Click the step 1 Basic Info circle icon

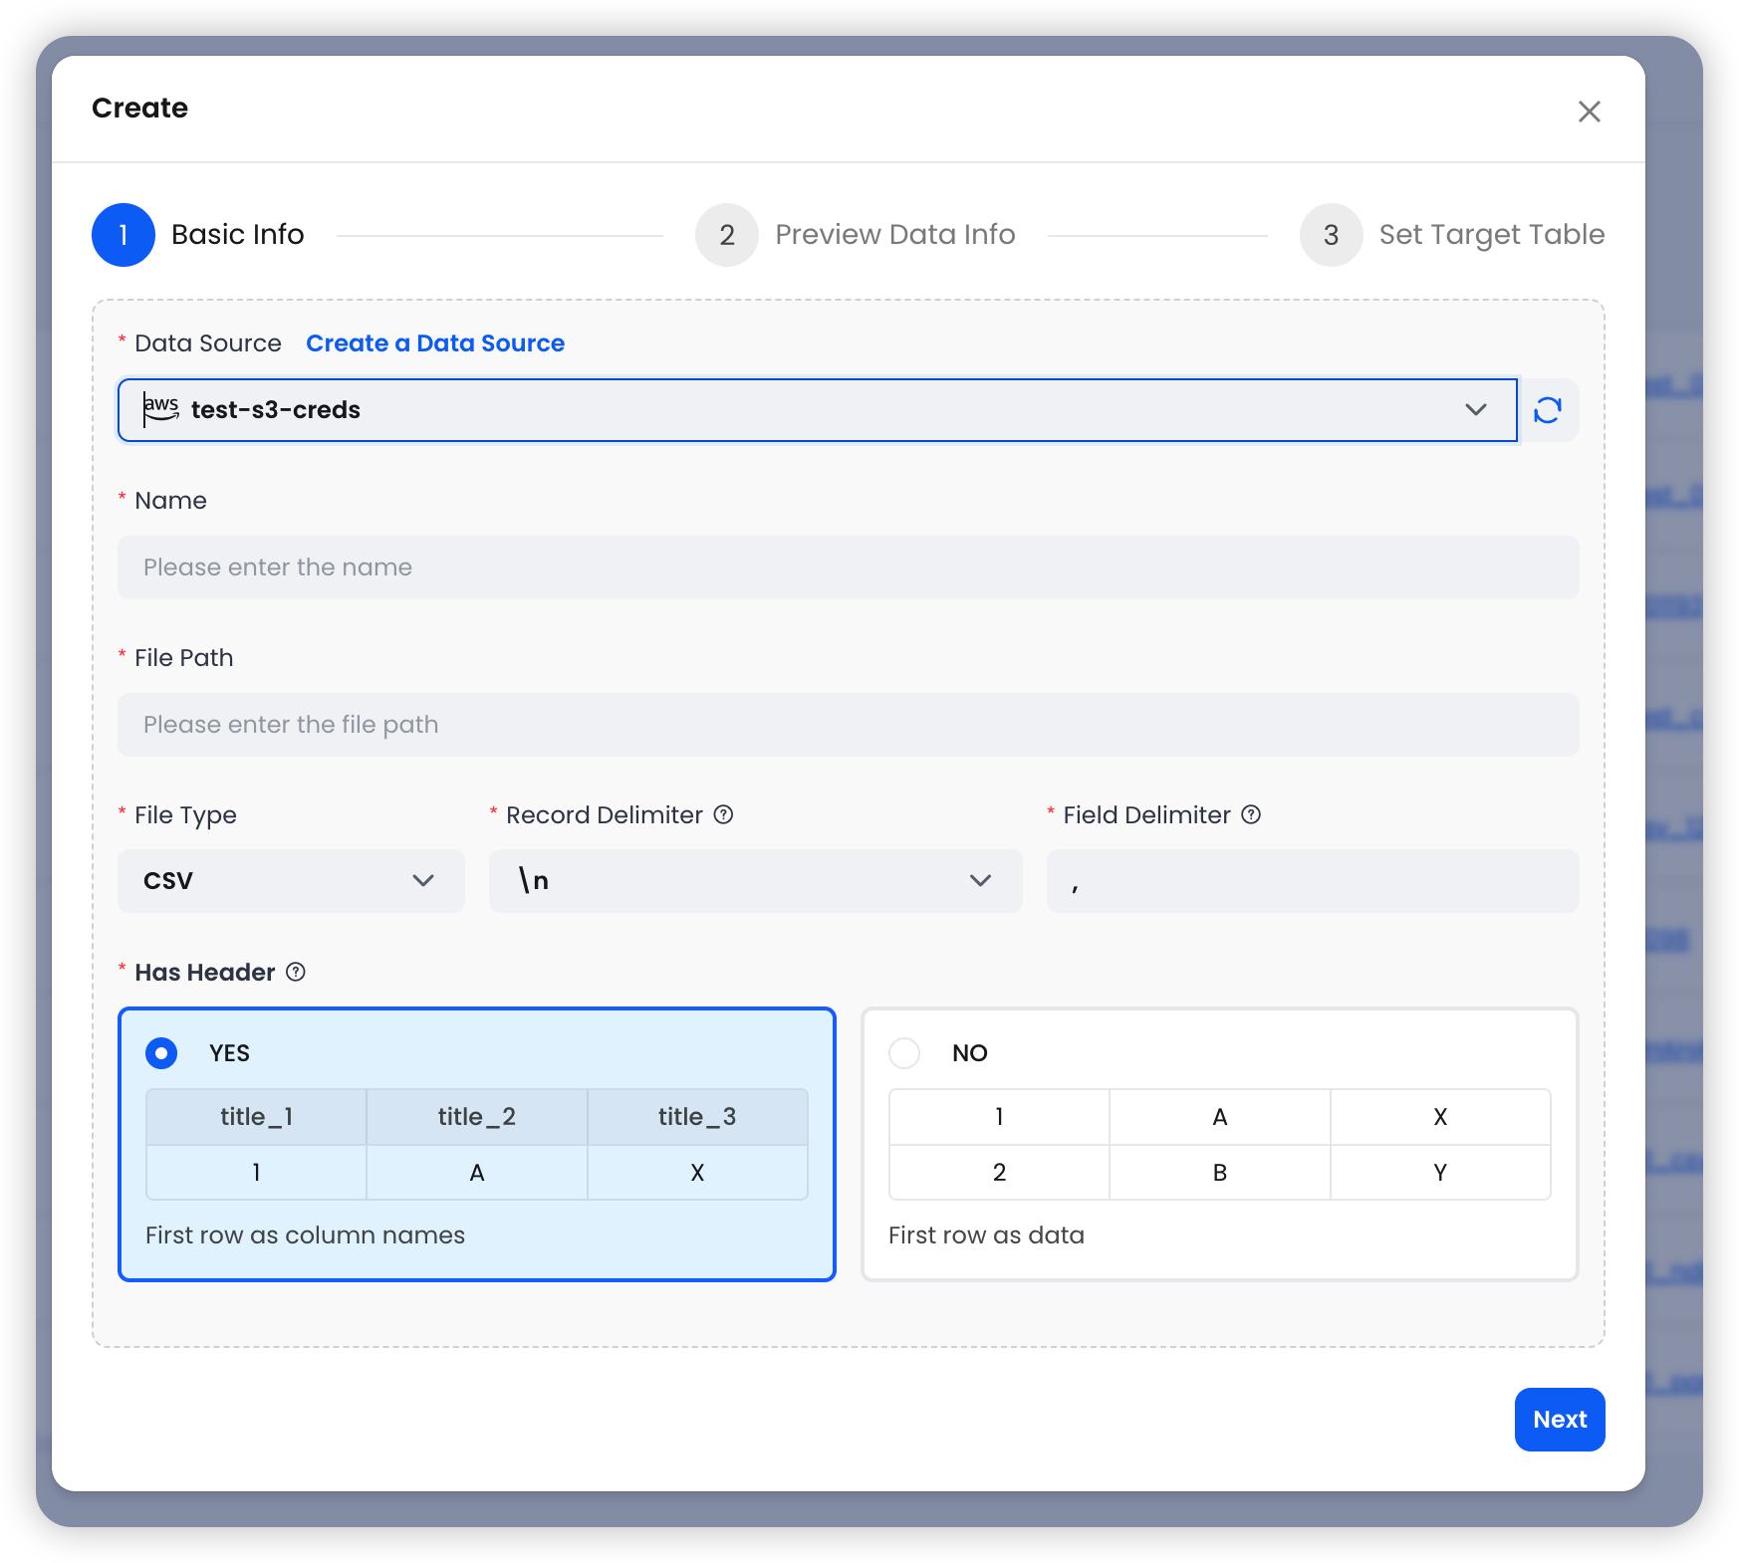[x=124, y=234]
